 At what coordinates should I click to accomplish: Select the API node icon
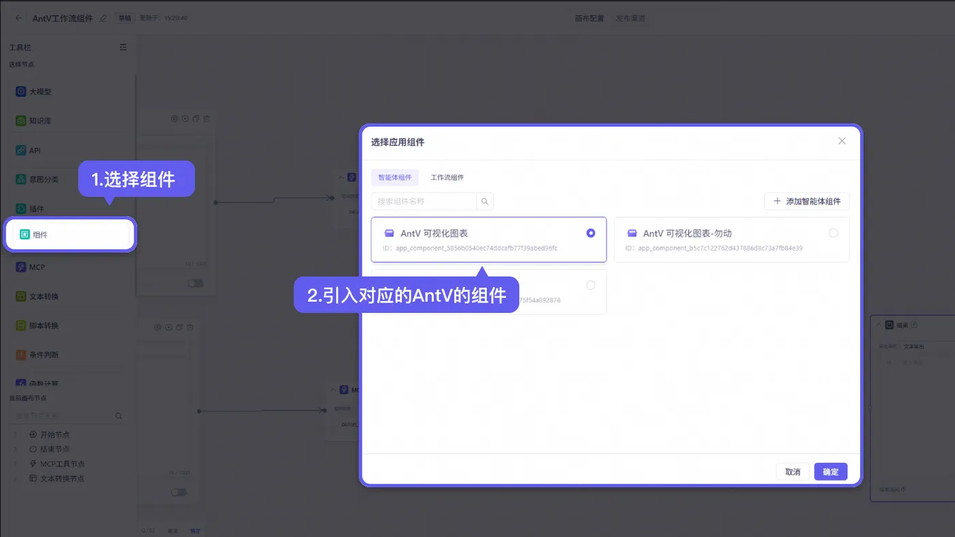[x=21, y=150]
